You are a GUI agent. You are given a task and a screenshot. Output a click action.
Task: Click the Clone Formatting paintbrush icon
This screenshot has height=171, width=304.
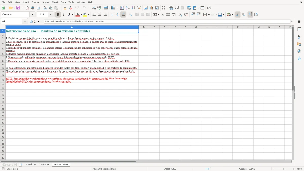(65, 8)
